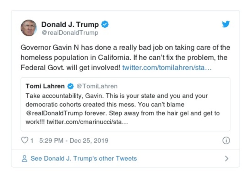Click the 'Tomi Lahren' name in quoted tweet
Viewport: 251px width, 183px height.
45,86
